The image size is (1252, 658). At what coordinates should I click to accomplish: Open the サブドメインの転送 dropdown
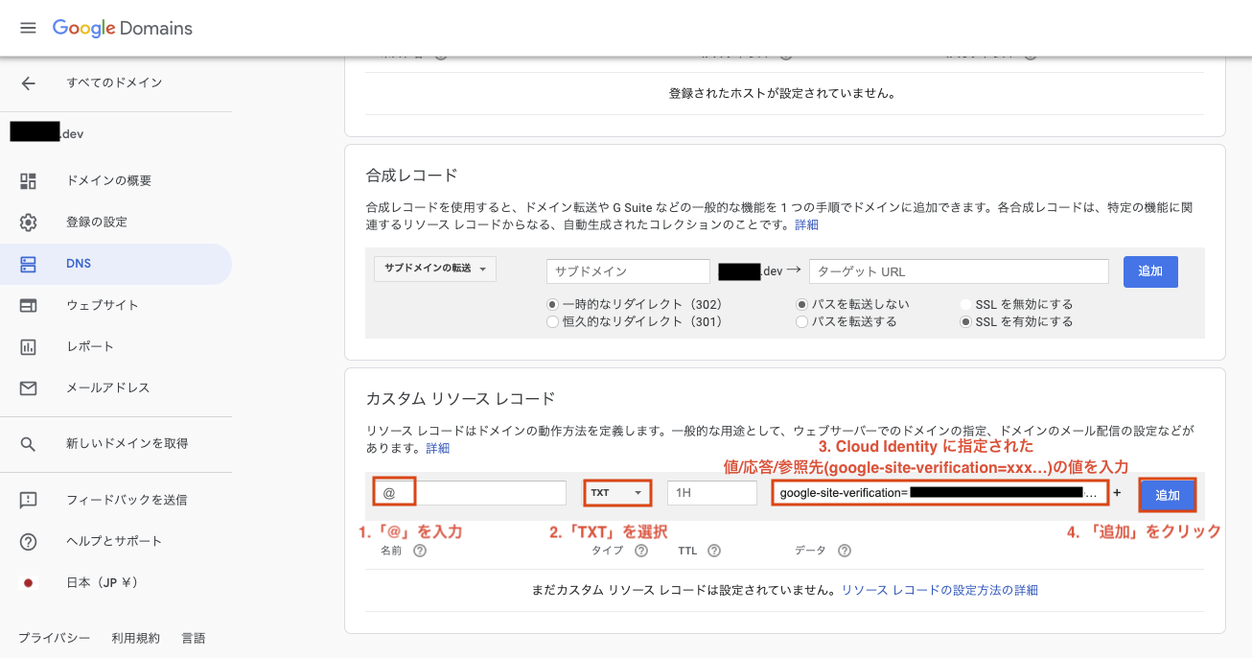tap(435, 269)
